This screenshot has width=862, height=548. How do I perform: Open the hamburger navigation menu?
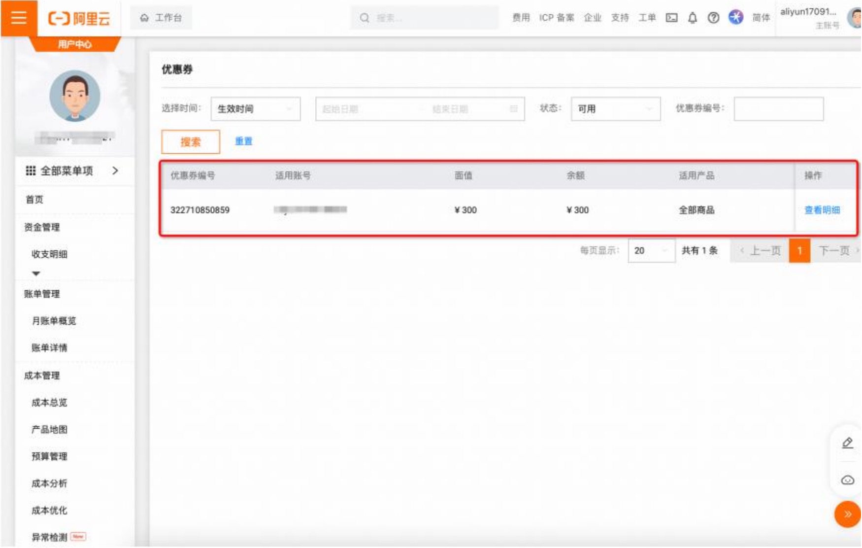(x=19, y=18)
